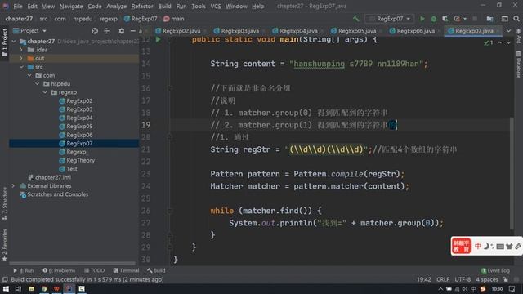Open soft keyboard icon in IME toolbar

click(499, 247)
